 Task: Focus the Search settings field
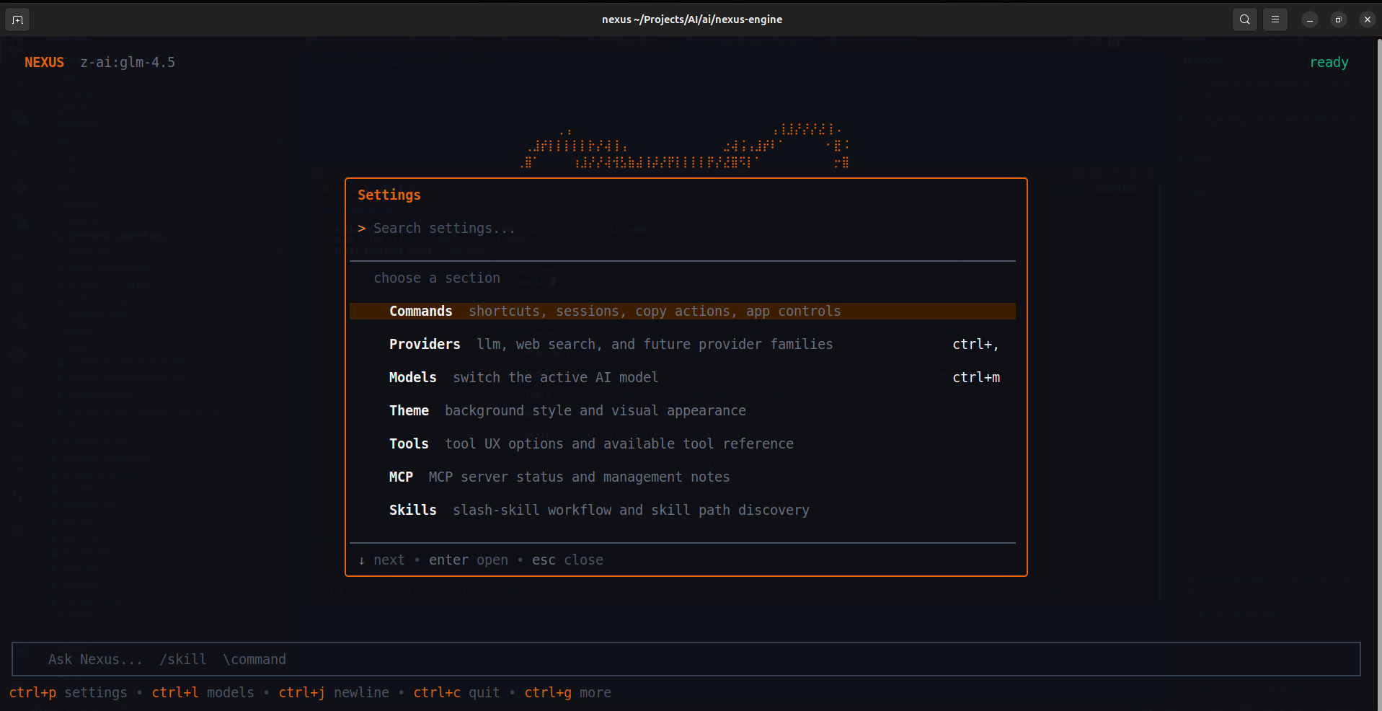tap(683, 228)
